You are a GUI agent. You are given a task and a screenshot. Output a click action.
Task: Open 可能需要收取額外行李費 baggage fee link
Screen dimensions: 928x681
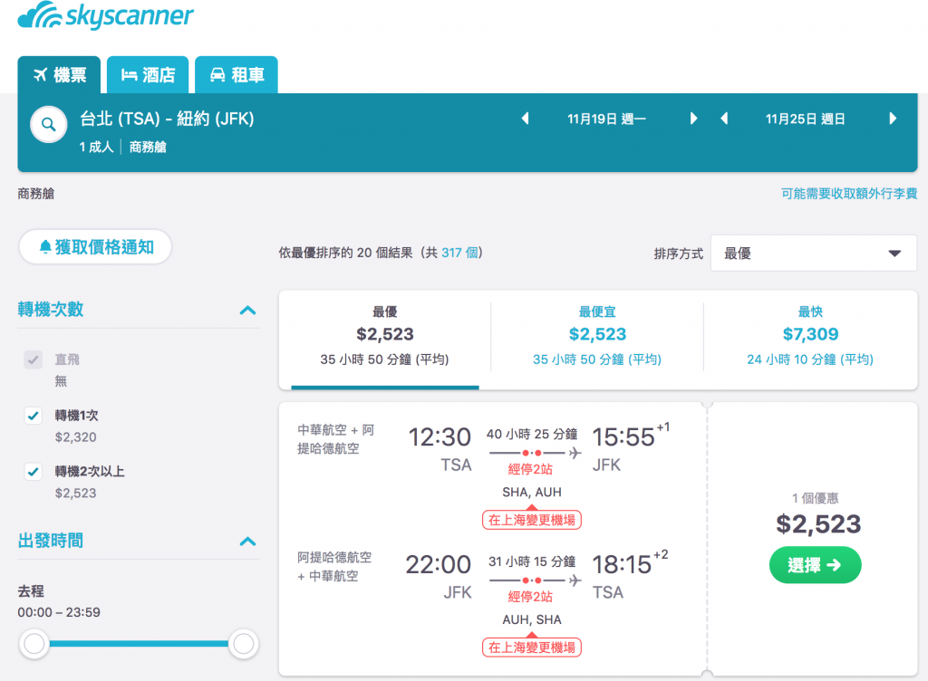(x=849, y=193)
